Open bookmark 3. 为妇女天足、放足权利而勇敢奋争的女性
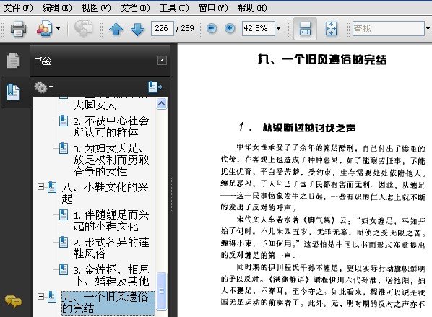The width and height of the screenshot is (432, 317). (x=111, y=160)
